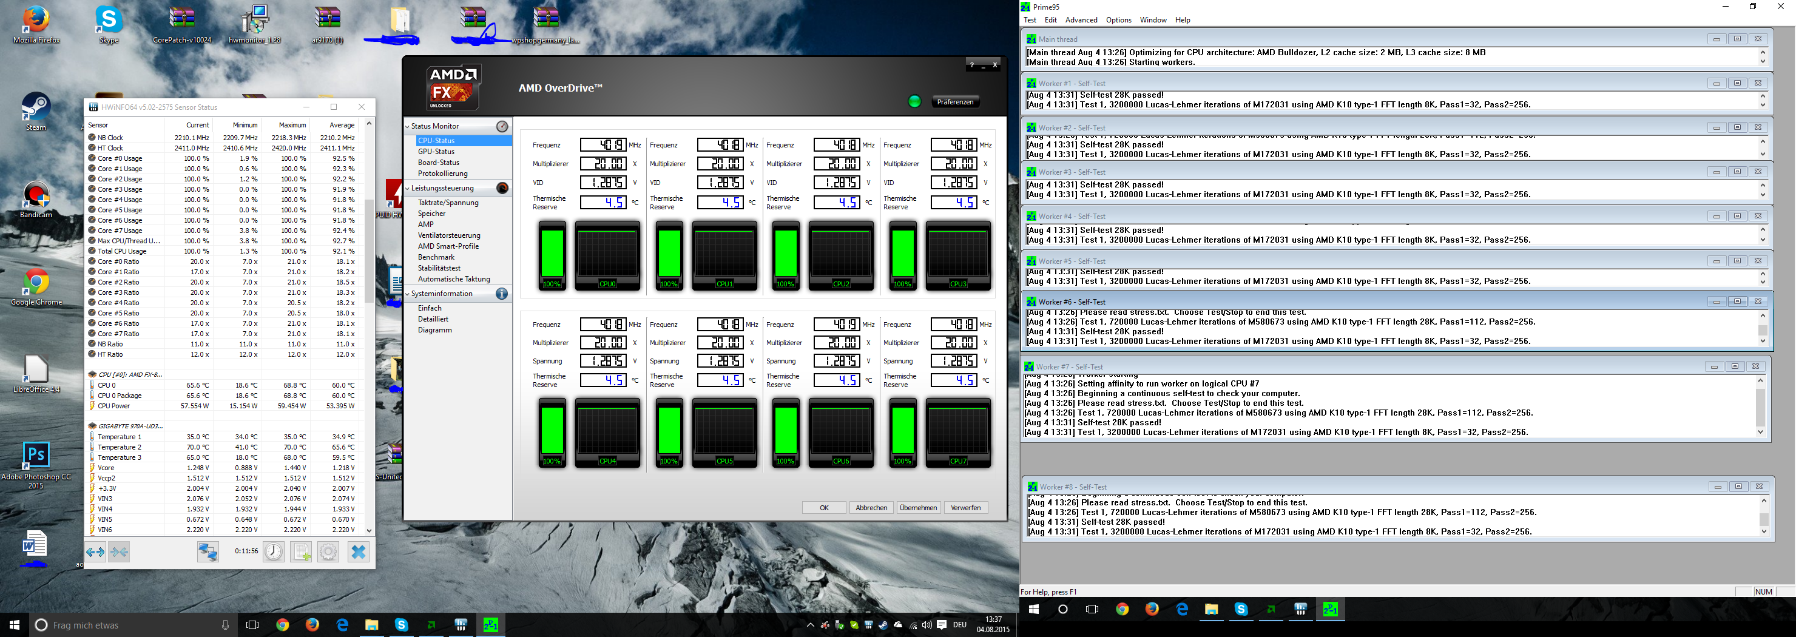Viewport: 1796px width, 637px height.
Task: Open the Steam desktop shortcut
Action: pyautogui.click(x=36, y=112)
